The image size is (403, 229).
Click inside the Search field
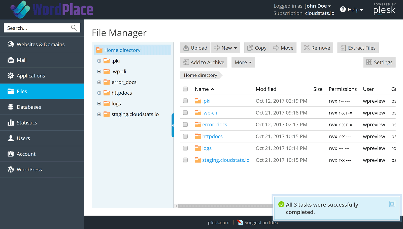point(38,28)
